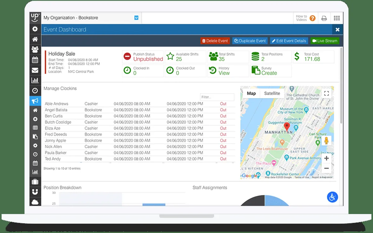Screen dimensions: 373x233
Task: Expand the My Organization - Bookstore dropdown
Action: pos(136,18)
